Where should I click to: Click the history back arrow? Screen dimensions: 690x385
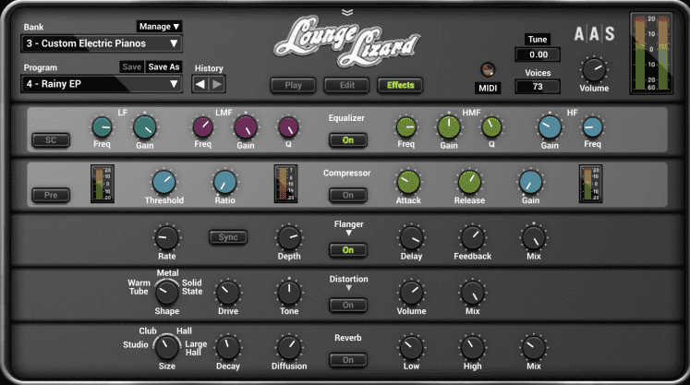click(x=200, y=84)
